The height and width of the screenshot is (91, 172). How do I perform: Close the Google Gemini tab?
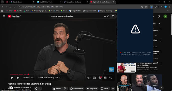pyautogui.click(x=34, y=2)
